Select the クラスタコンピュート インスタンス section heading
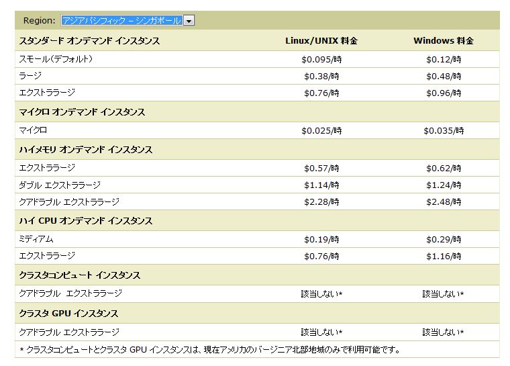This screenshot has width=510, height=366. 80,275
